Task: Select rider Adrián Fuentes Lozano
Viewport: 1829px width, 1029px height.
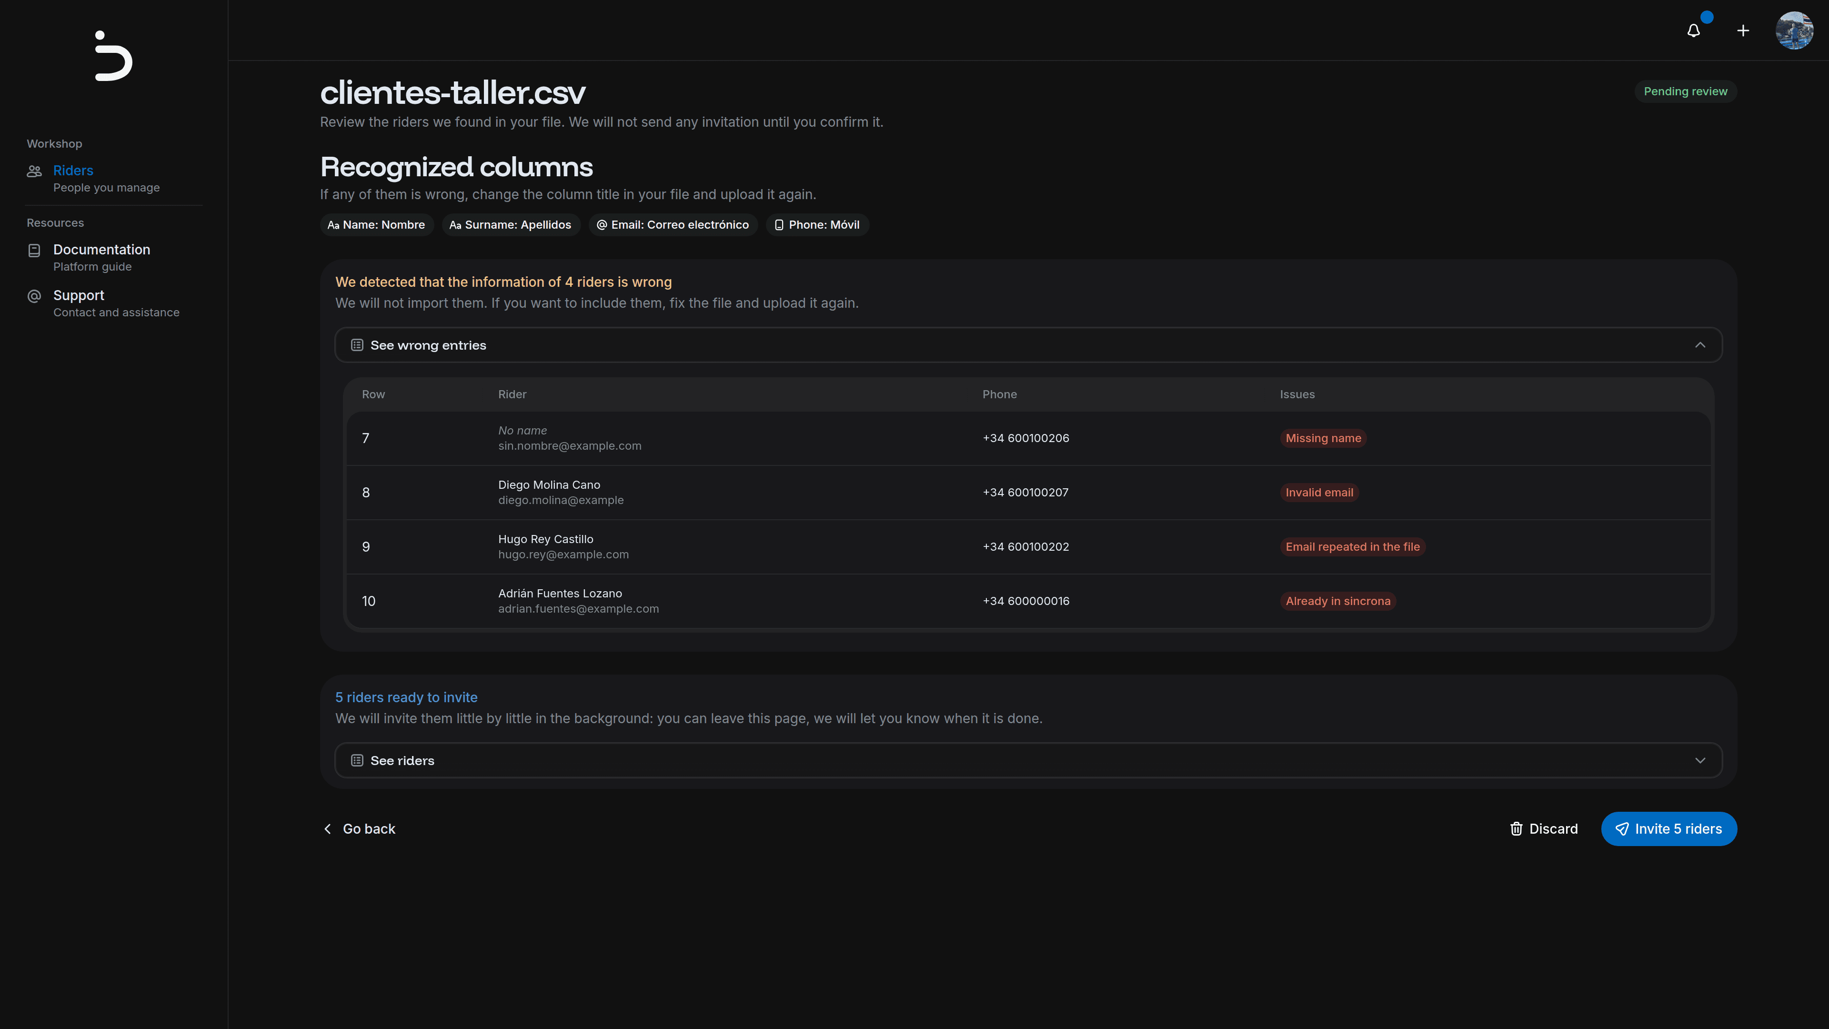Action: click(x=560, y=594)
